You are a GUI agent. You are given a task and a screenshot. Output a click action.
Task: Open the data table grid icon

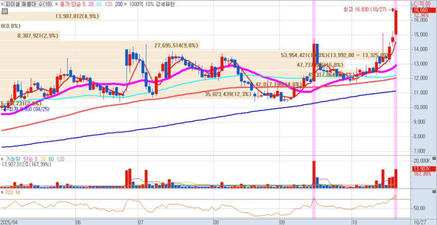(5, 11)
